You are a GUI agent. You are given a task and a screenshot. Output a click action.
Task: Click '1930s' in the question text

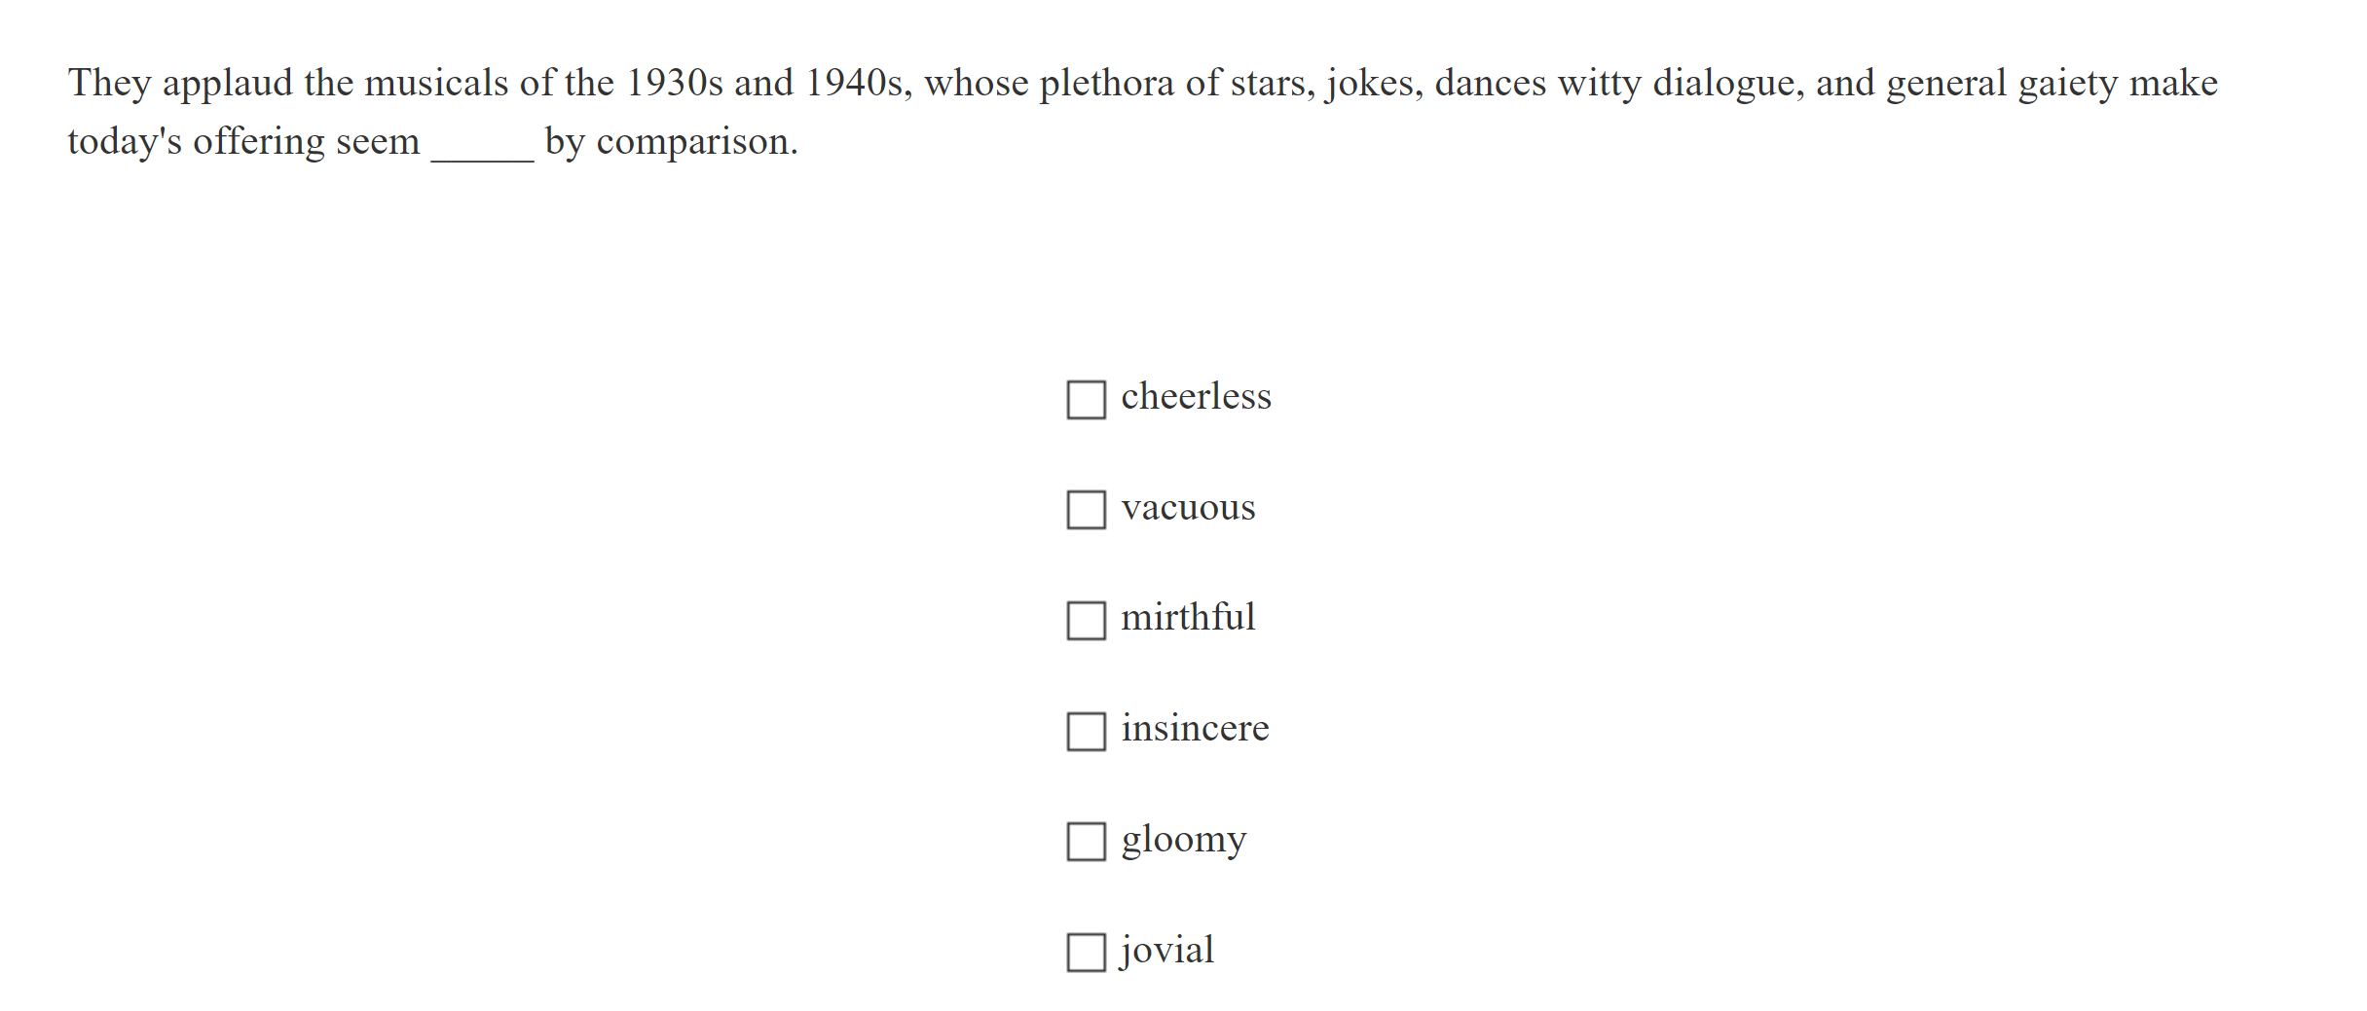674,84
